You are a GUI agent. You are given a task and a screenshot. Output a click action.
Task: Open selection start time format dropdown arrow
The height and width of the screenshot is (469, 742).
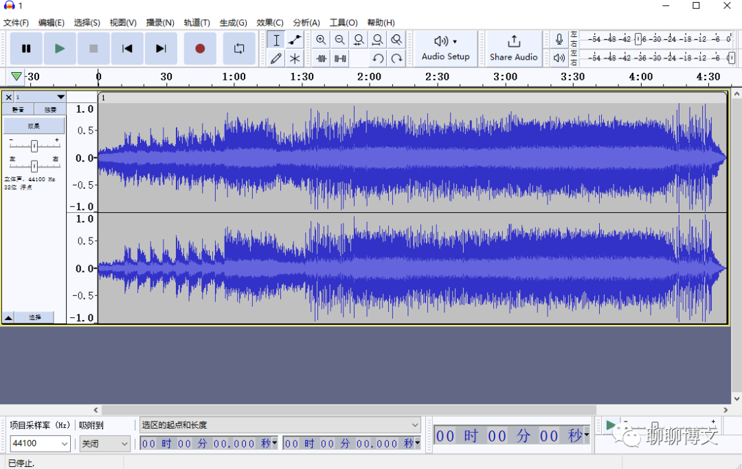point(274,443)
